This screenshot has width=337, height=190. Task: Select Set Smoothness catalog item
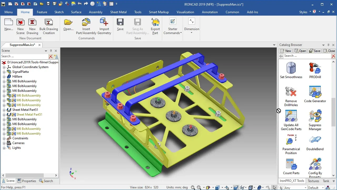coord(291,70)
